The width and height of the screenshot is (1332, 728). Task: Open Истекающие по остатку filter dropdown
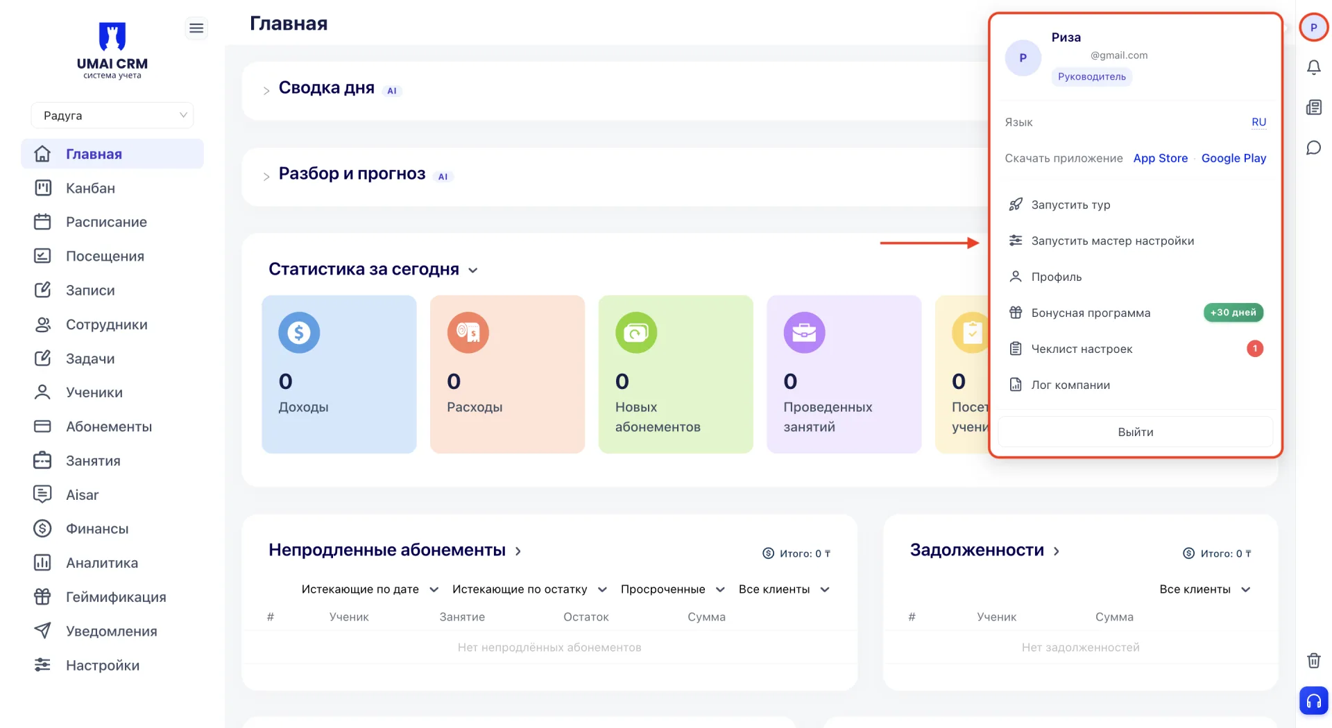click(529, 589)
